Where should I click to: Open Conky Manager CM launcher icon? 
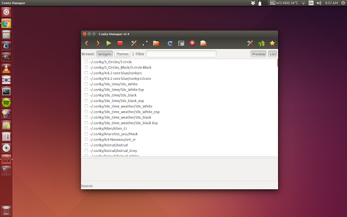tap(6, 159)
